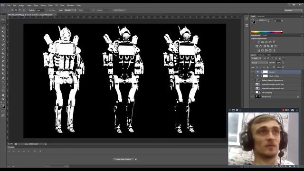Open the Layers panel flyout menu
The width and height of the screenshot is (304, 171).
tap(302, 55)
